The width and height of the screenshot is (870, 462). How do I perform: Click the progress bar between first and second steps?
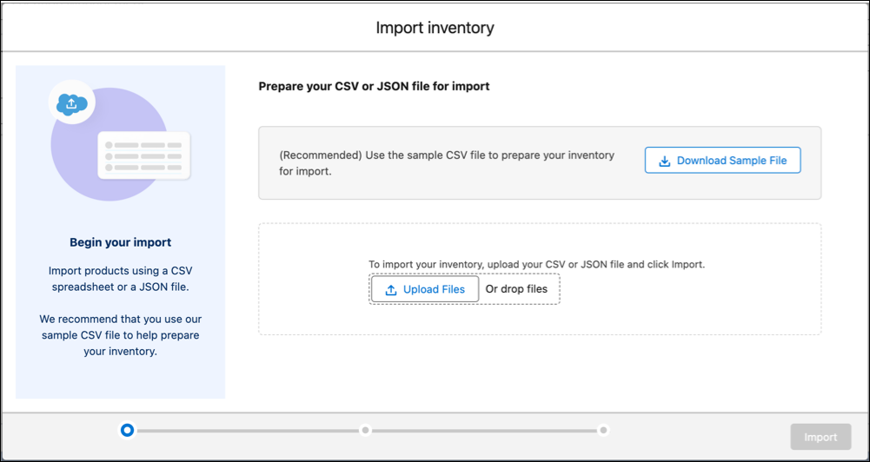[x=246, y=431]
